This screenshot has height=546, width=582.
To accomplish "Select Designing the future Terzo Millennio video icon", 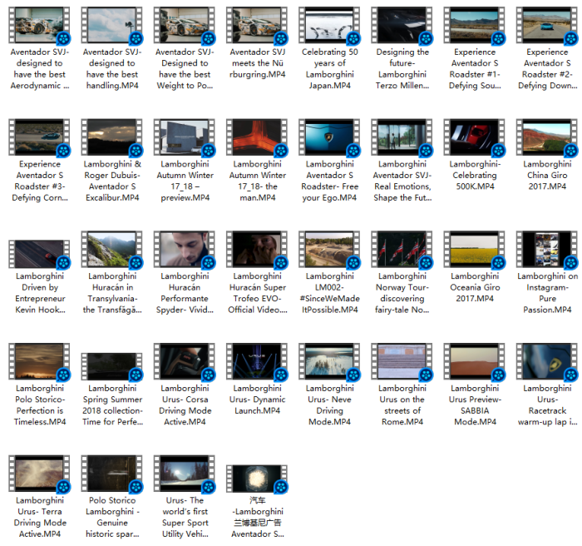I will 402,25.
